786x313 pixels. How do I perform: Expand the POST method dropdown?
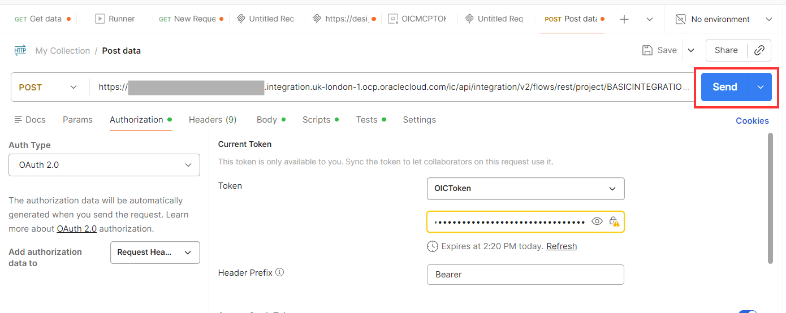click(x=73, y=87)
